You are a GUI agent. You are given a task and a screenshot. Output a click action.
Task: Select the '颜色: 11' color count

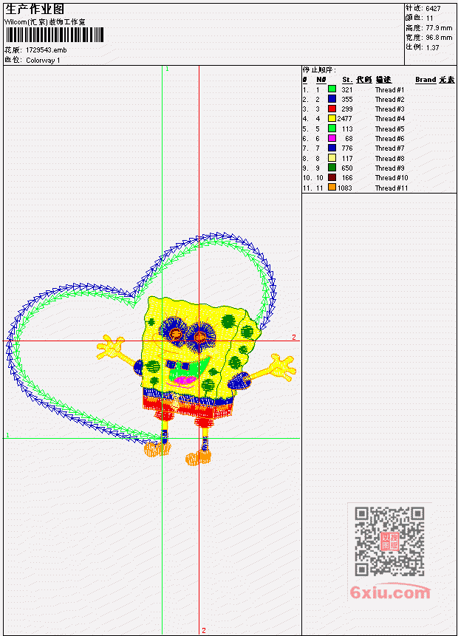pos(420,18)
